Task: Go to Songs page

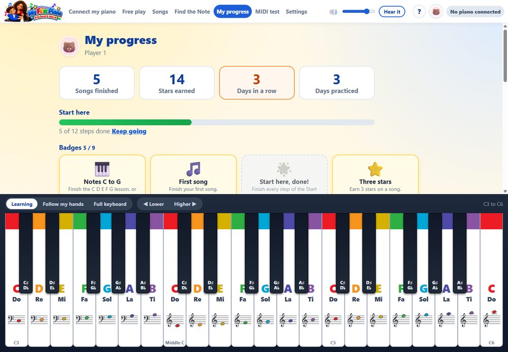Action: (x=160, y=12)
